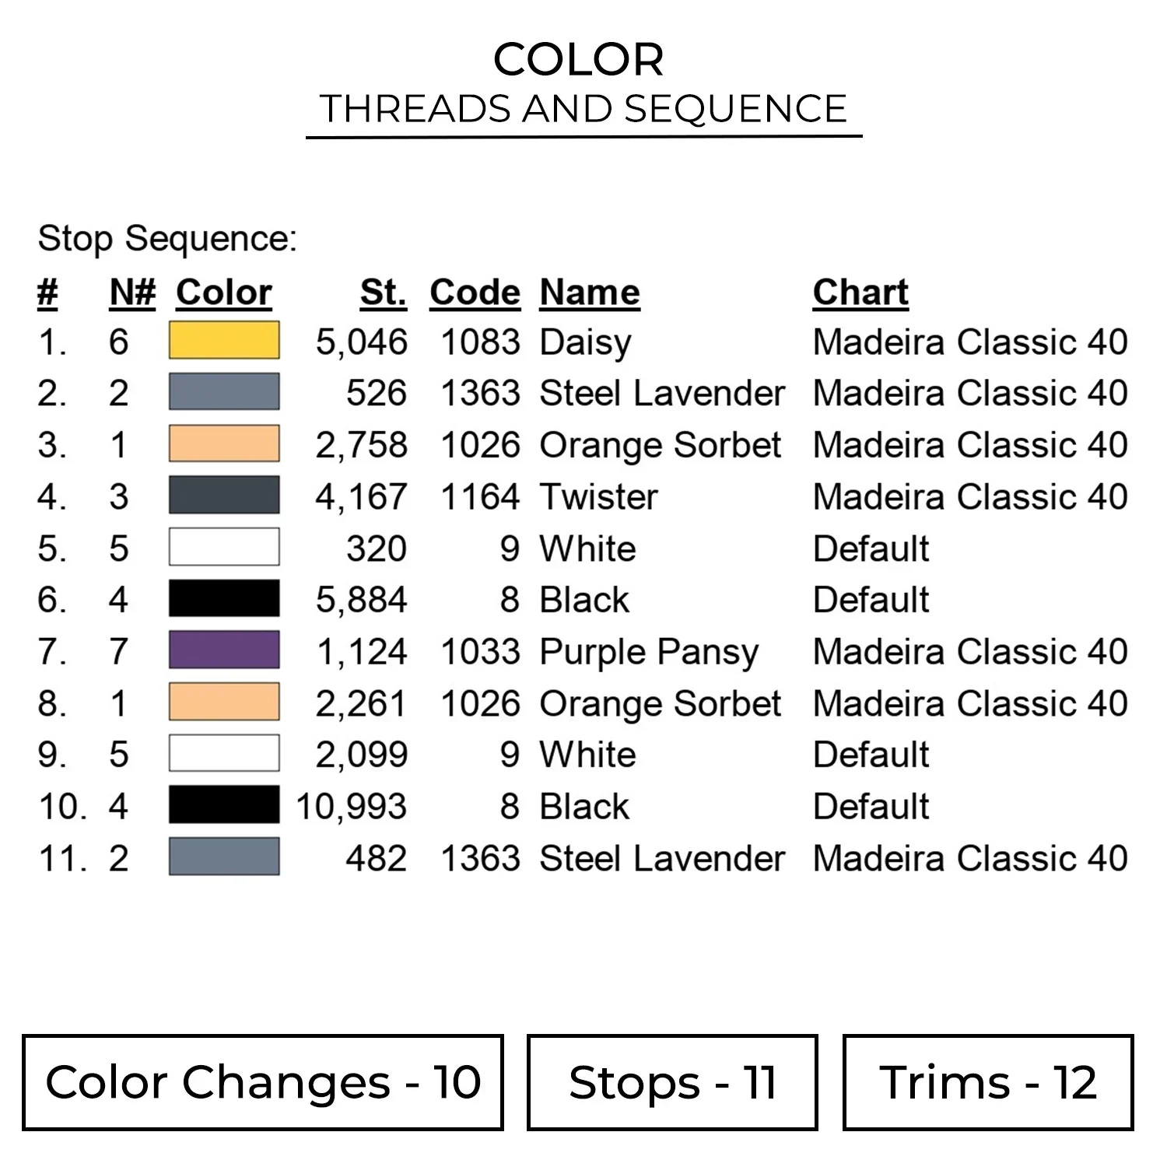The height and width of the screenshot is (1167, 1167).
Task: Select the Chart column header
Action: coord(860,293)
